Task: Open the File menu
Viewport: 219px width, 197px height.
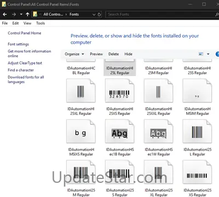Action: [5, 23]
